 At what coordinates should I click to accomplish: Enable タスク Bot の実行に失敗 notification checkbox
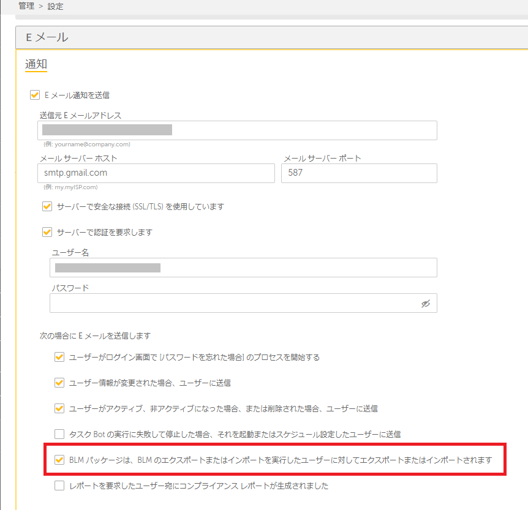59,434
